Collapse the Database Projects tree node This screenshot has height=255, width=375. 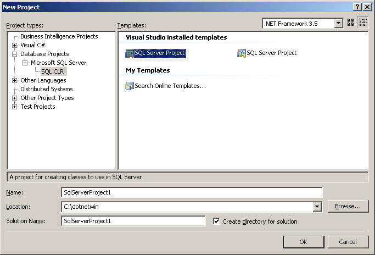click(x=15, y=54)
